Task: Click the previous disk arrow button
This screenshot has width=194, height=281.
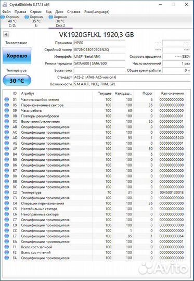Action: (6, 34)
